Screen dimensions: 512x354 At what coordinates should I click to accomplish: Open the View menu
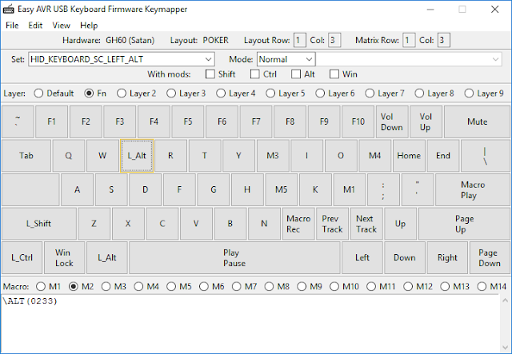[x=61, y=26]
